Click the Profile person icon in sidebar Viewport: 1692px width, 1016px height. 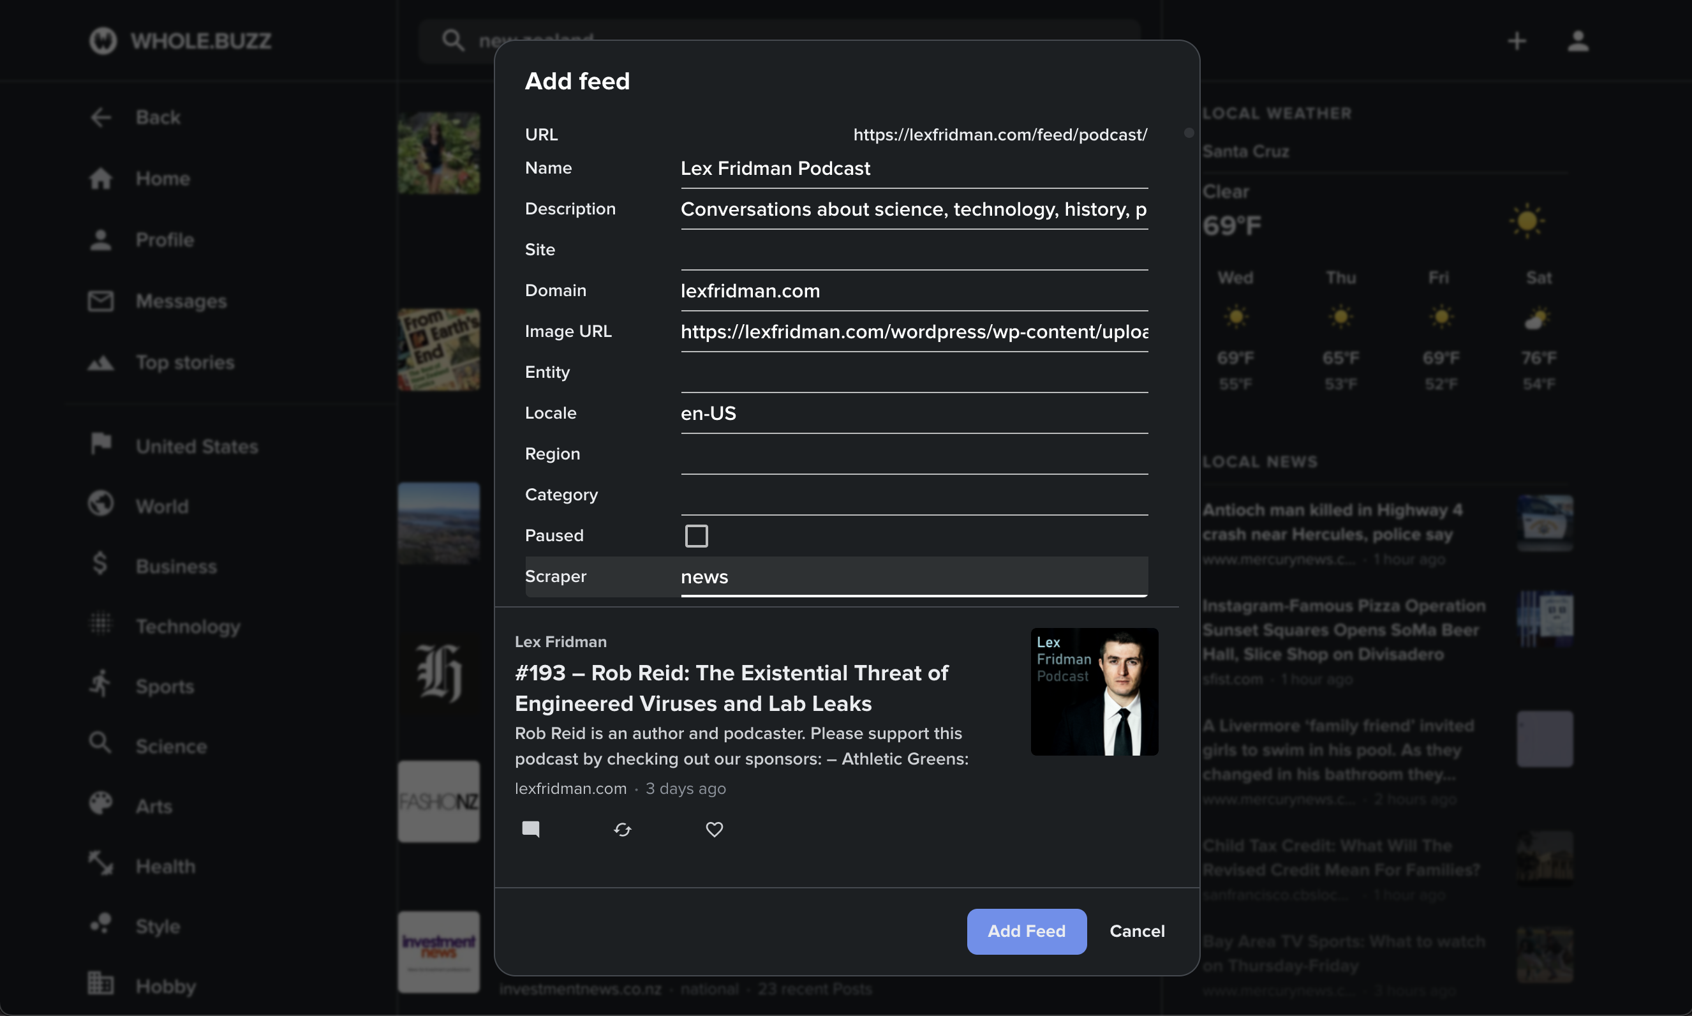101,239
